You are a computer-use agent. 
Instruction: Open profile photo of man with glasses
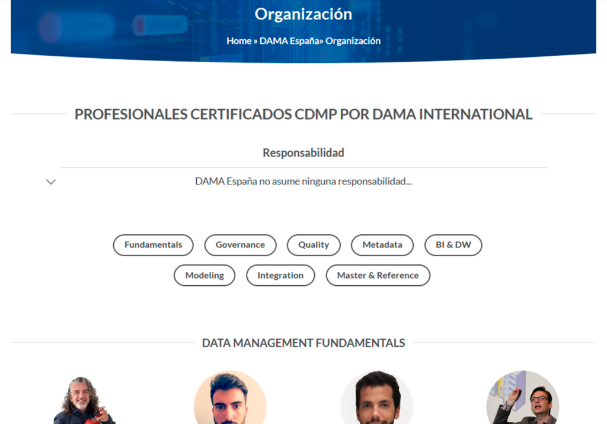523,397
